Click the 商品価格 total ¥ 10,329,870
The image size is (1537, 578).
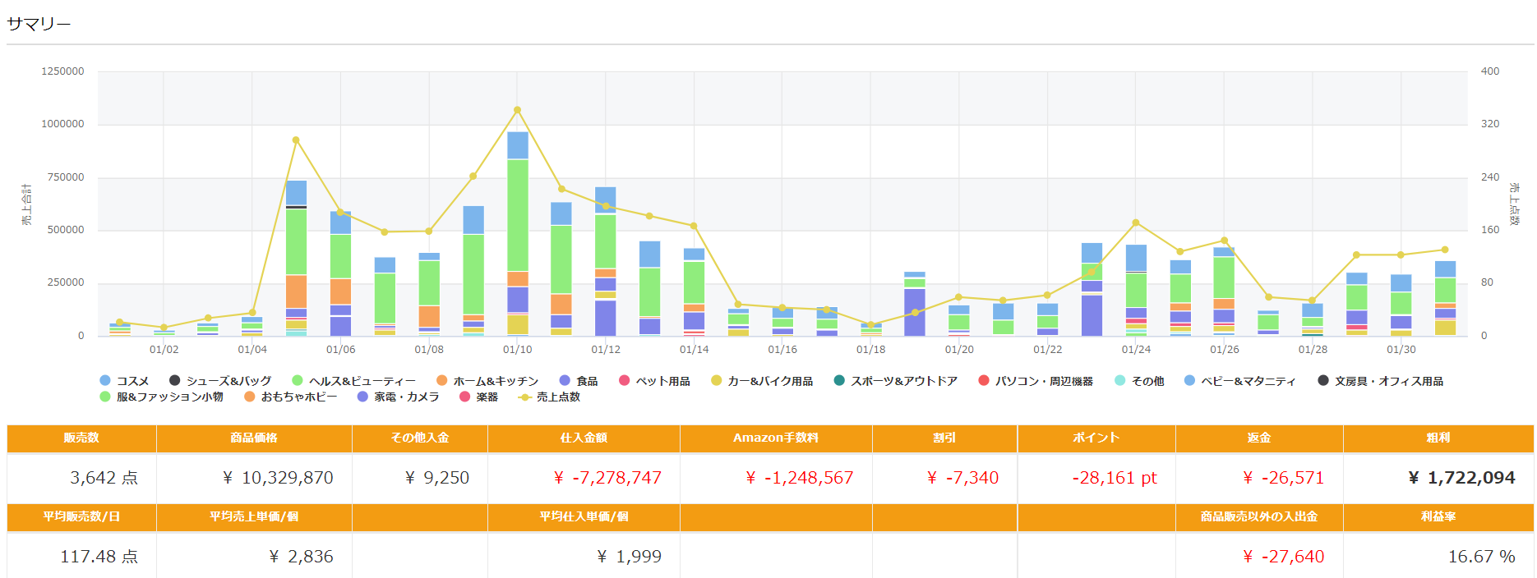point(278,478)
